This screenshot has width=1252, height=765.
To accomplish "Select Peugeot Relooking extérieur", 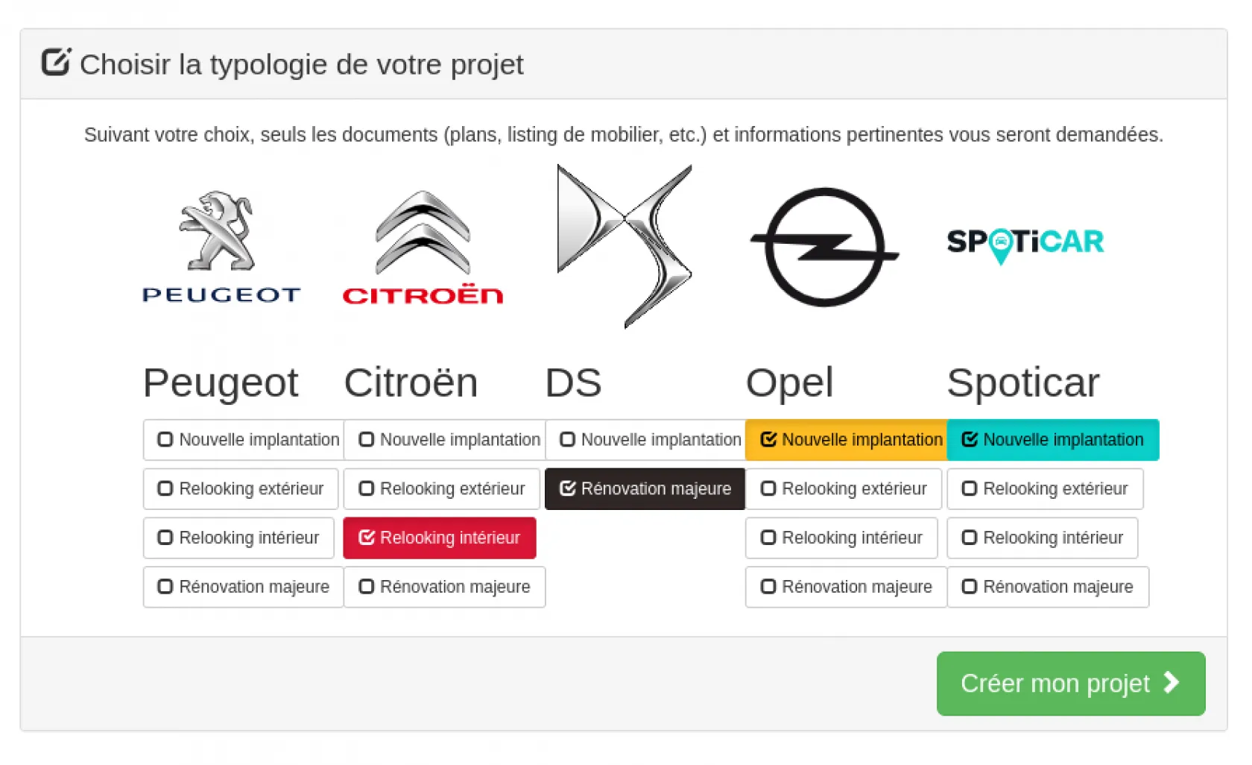I will tap(241, 489).
